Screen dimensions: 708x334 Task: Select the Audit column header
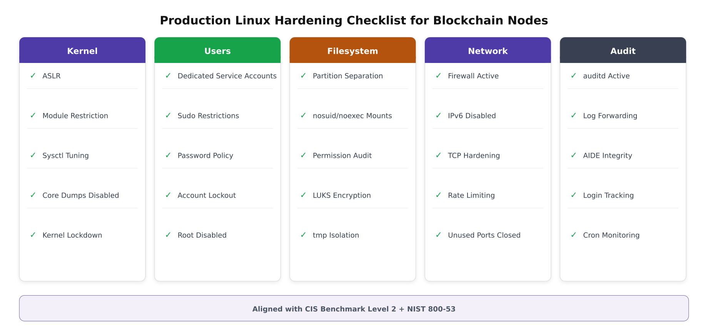(623, 50)
